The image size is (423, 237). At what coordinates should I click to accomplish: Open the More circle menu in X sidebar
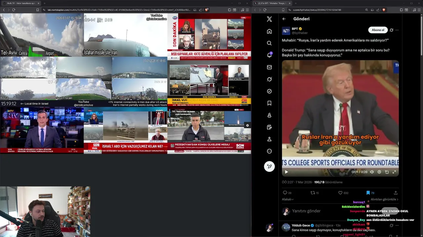pyautogui.click(x=269, y=151)
